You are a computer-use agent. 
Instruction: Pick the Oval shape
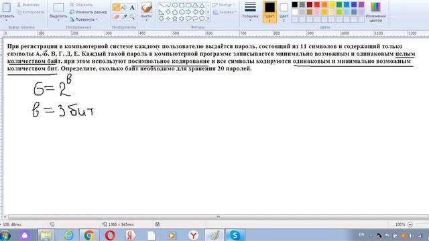coord(175,5)
